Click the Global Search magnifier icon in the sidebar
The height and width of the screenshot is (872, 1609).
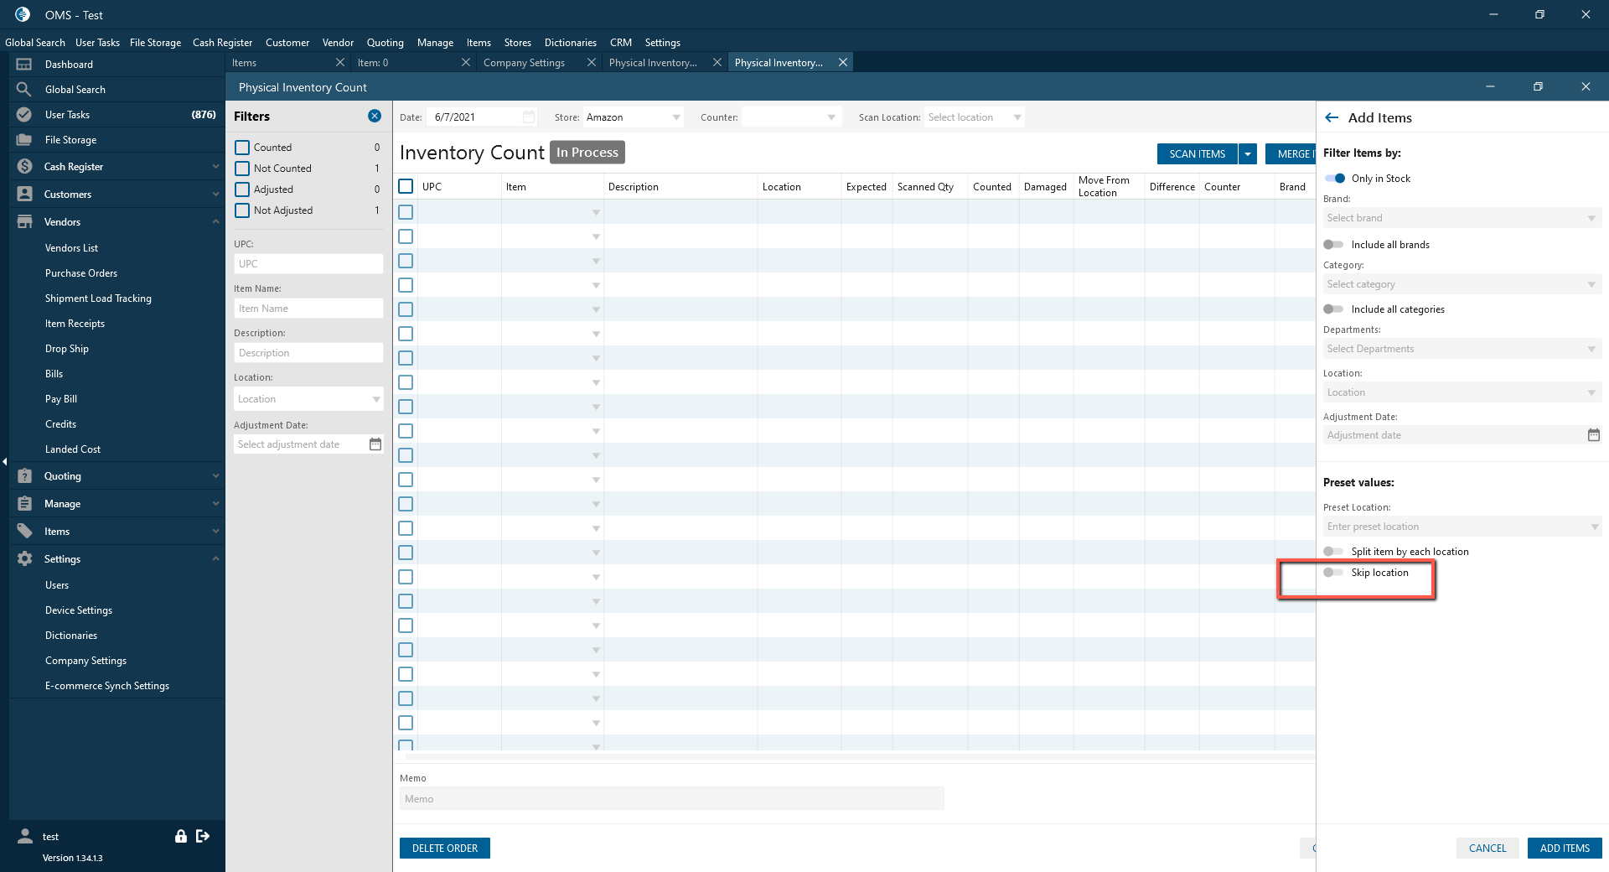pyautogui.click(x=24, y=90)
